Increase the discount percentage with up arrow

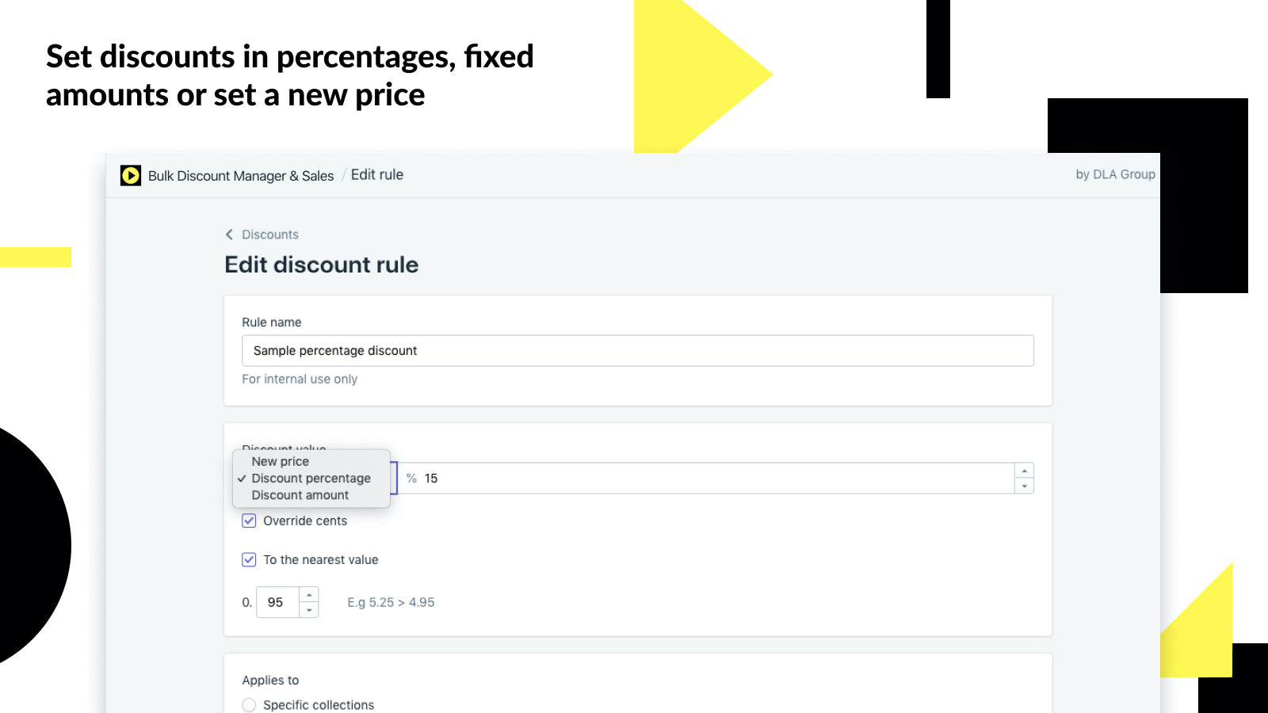click(x=1024, y=471)
